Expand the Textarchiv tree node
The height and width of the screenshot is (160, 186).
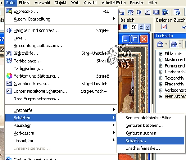pos(161,78)
